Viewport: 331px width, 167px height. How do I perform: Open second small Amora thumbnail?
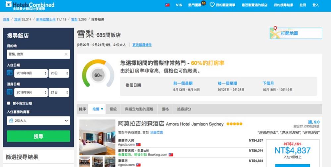[x=97, y=161]
